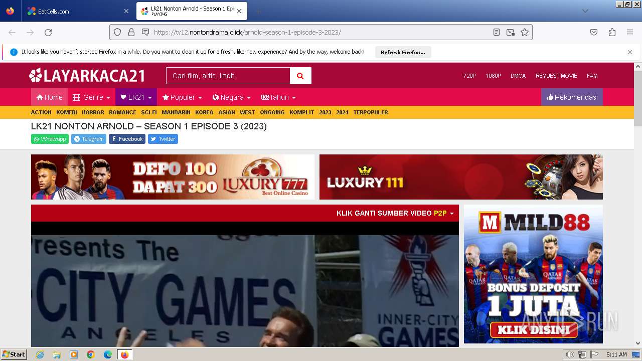642x361 pixels.
Task: Select ACTION category
Action: [x=41, y=112]
